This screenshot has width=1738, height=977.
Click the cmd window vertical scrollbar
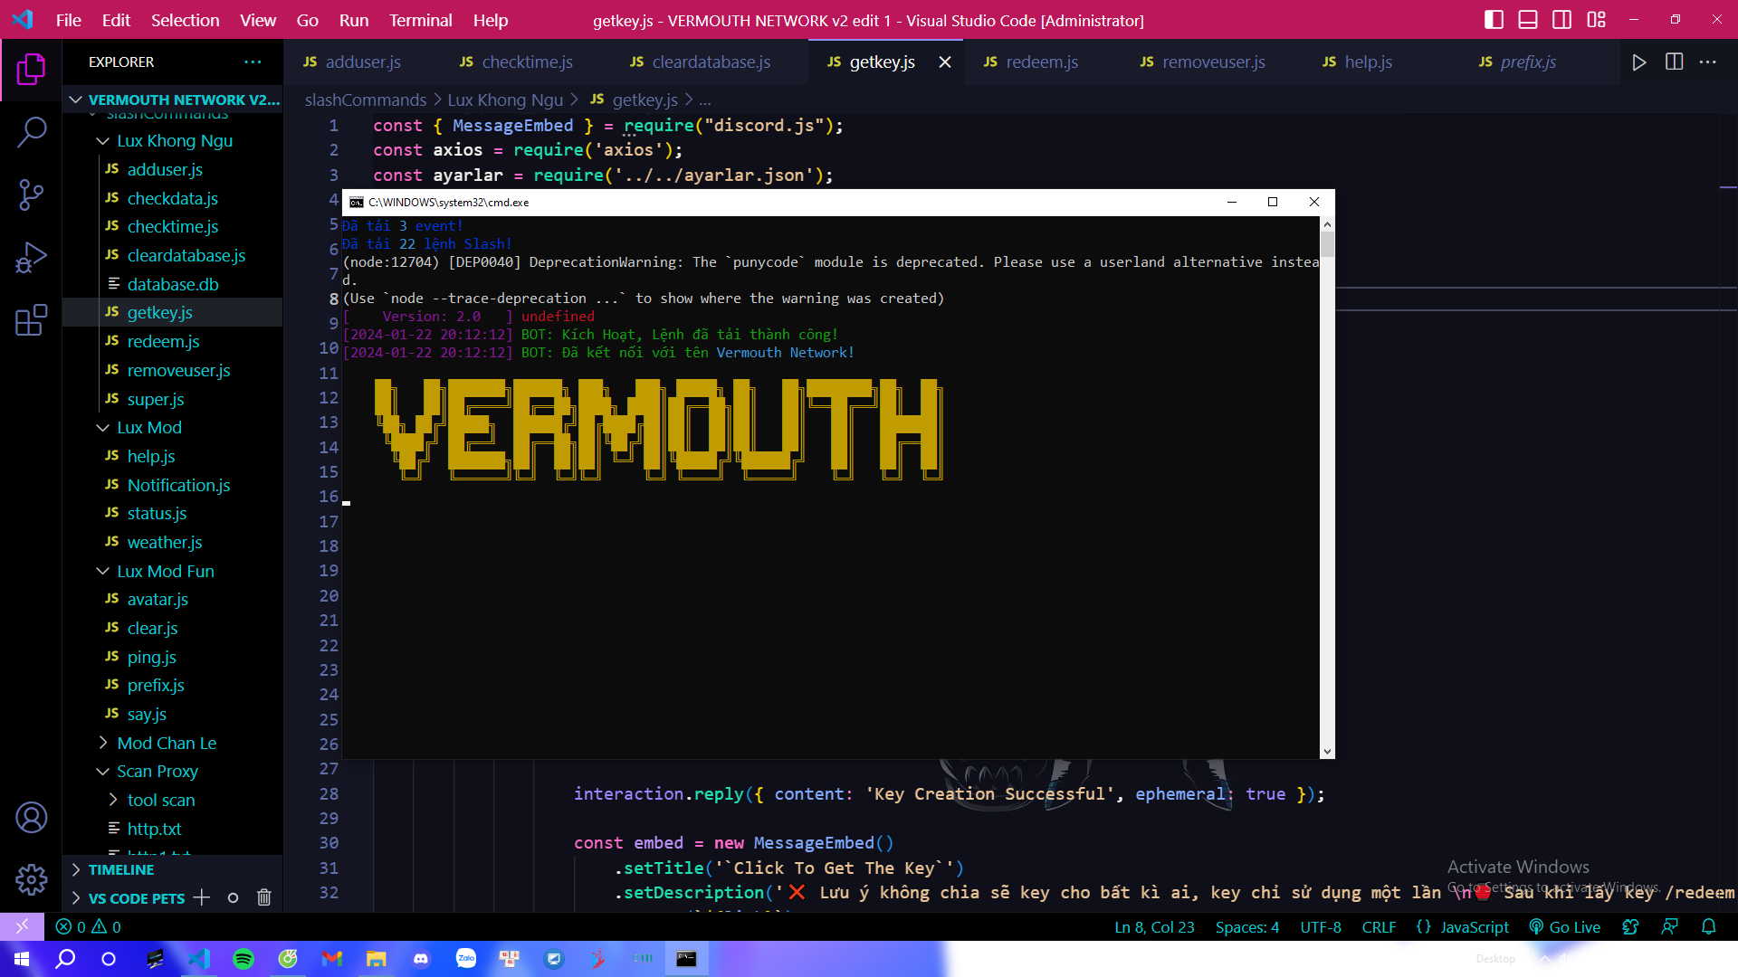click(x=1326, y=244)
